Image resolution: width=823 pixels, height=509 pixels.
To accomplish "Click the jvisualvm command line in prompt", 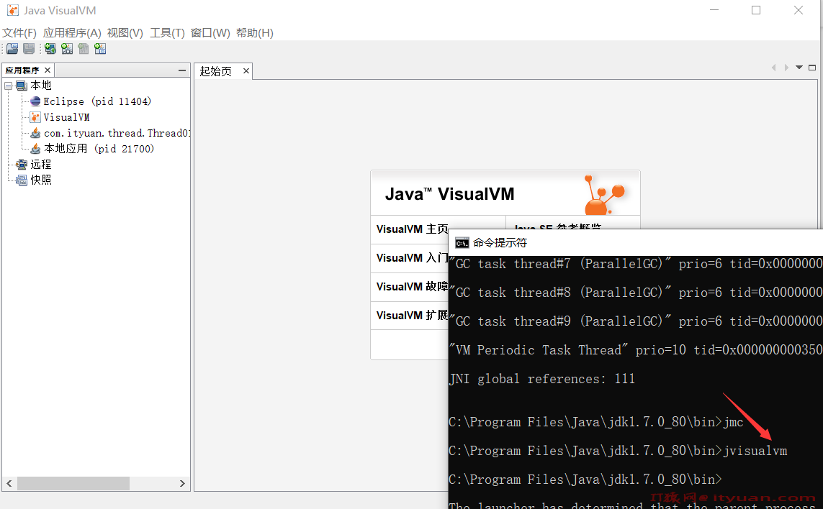I will click(x=618, y=451).
